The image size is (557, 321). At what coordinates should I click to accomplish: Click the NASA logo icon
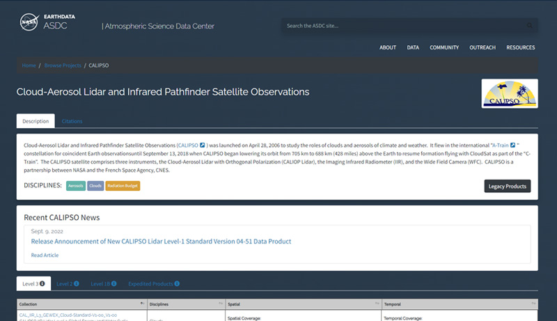29,22
